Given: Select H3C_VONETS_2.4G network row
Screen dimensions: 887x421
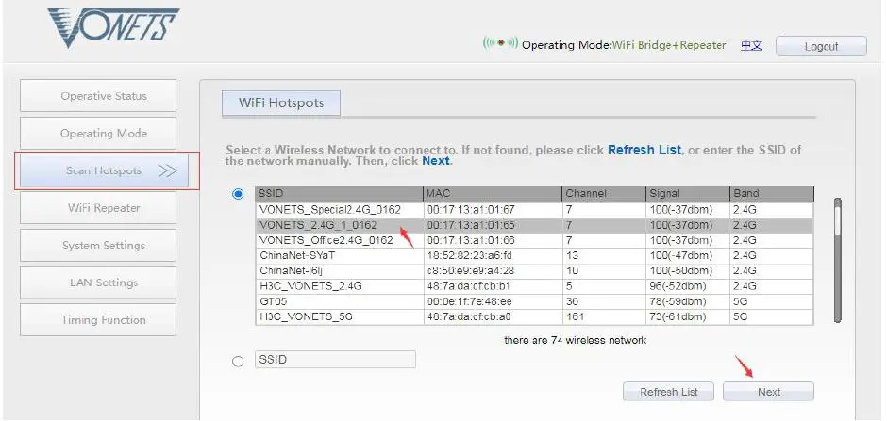Looking at the screenshot, I should [534, 286].
